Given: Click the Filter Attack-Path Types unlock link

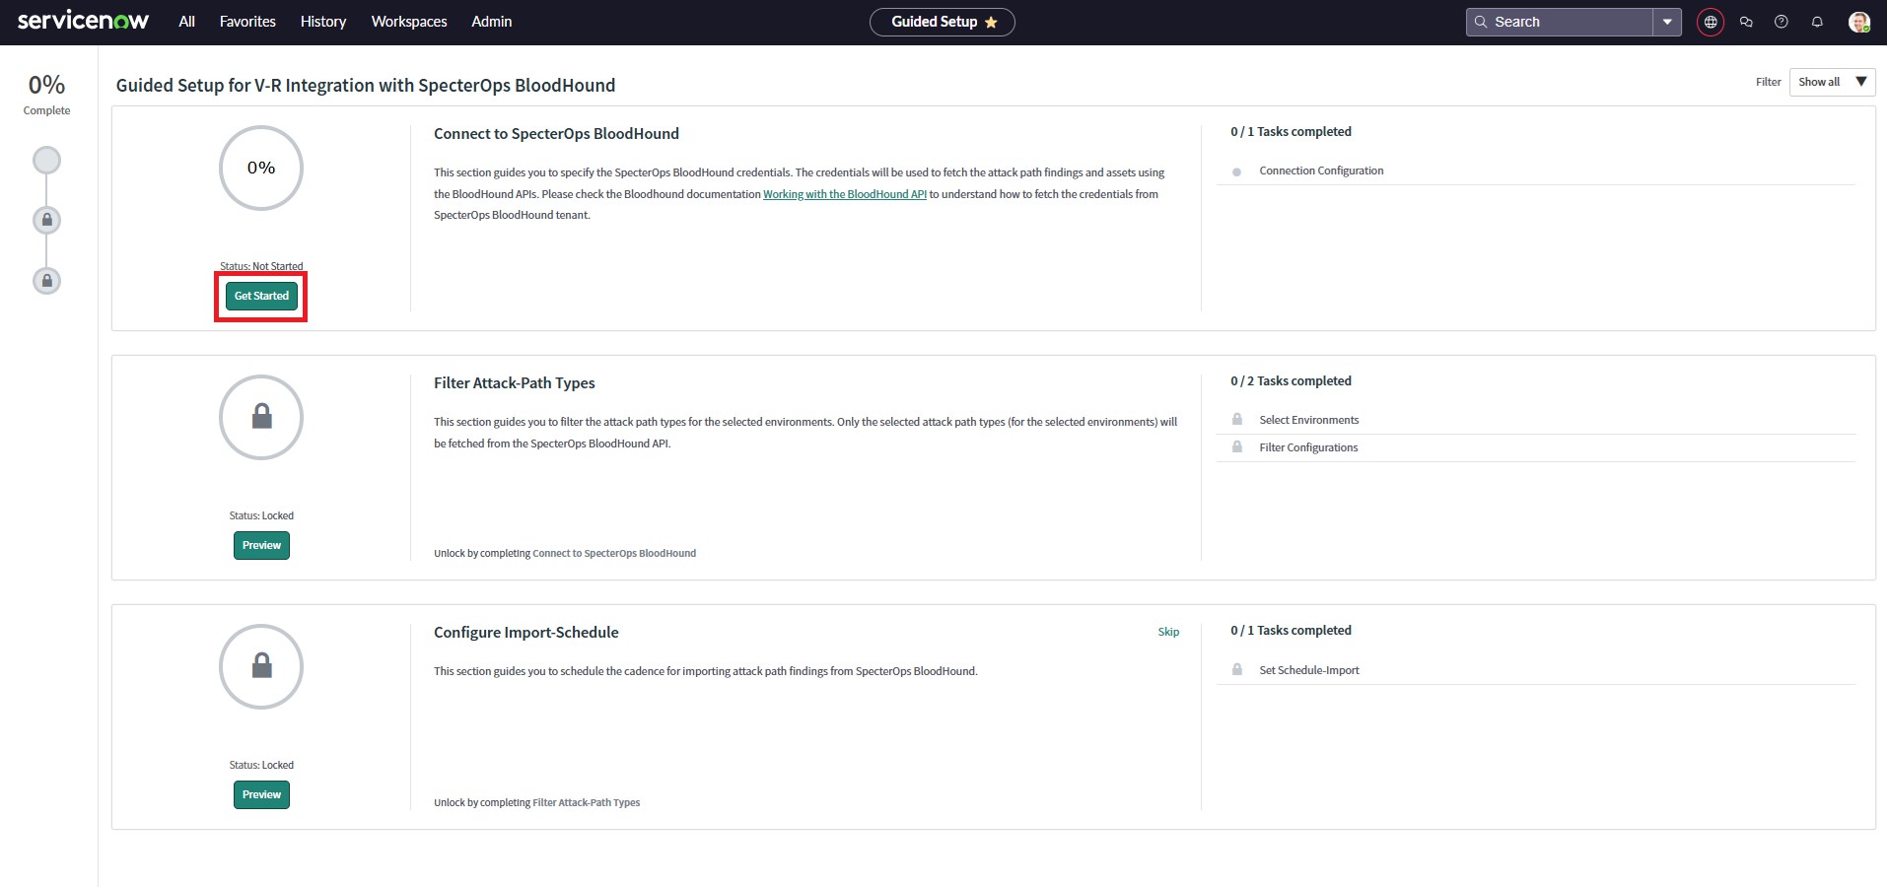Looking at the screenshot, I should (x=587, y=803).
